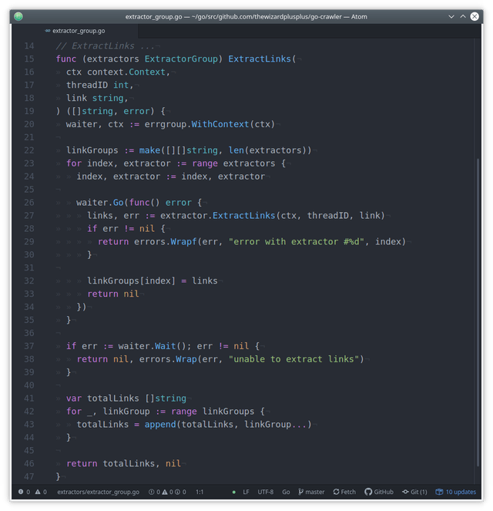Screen dimensions: 493x511
Task: Click the Fetch sync icon
Action: coord(337,492)
